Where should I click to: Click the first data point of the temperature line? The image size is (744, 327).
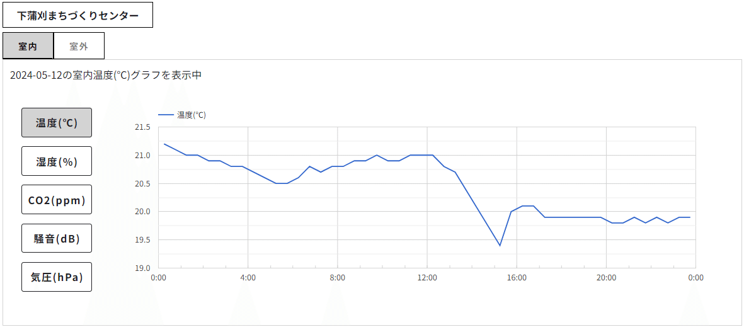point(164,144)
